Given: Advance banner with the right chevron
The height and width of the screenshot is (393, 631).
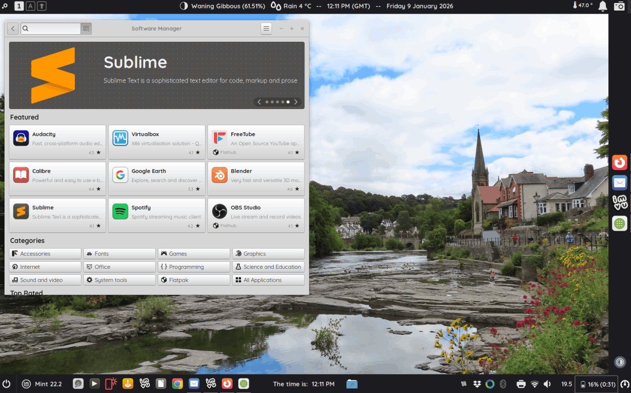Looking at the screenshot, I should click(296, 102).
